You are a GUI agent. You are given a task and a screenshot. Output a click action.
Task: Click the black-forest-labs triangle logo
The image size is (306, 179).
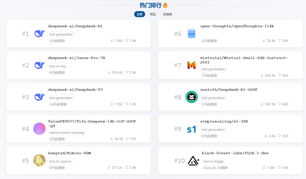click(x=193, y=161)
